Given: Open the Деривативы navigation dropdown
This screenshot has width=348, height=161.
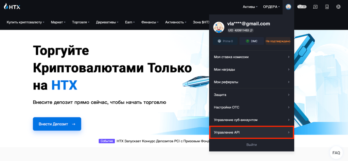Looking at the screenshot, I should coord(107,22).
